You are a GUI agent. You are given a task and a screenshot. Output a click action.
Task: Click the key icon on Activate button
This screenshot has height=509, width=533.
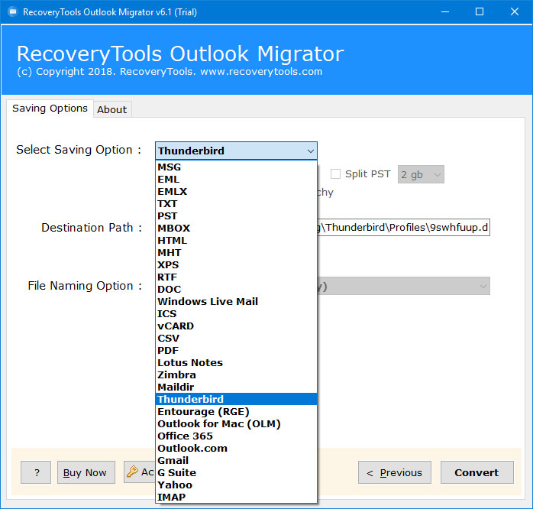pyautogui.click(x=132, y=472)
